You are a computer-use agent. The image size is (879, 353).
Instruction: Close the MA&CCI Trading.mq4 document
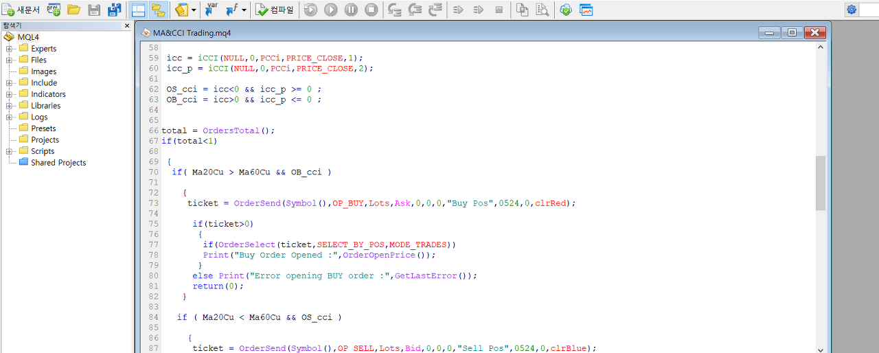tap(815, 32)
